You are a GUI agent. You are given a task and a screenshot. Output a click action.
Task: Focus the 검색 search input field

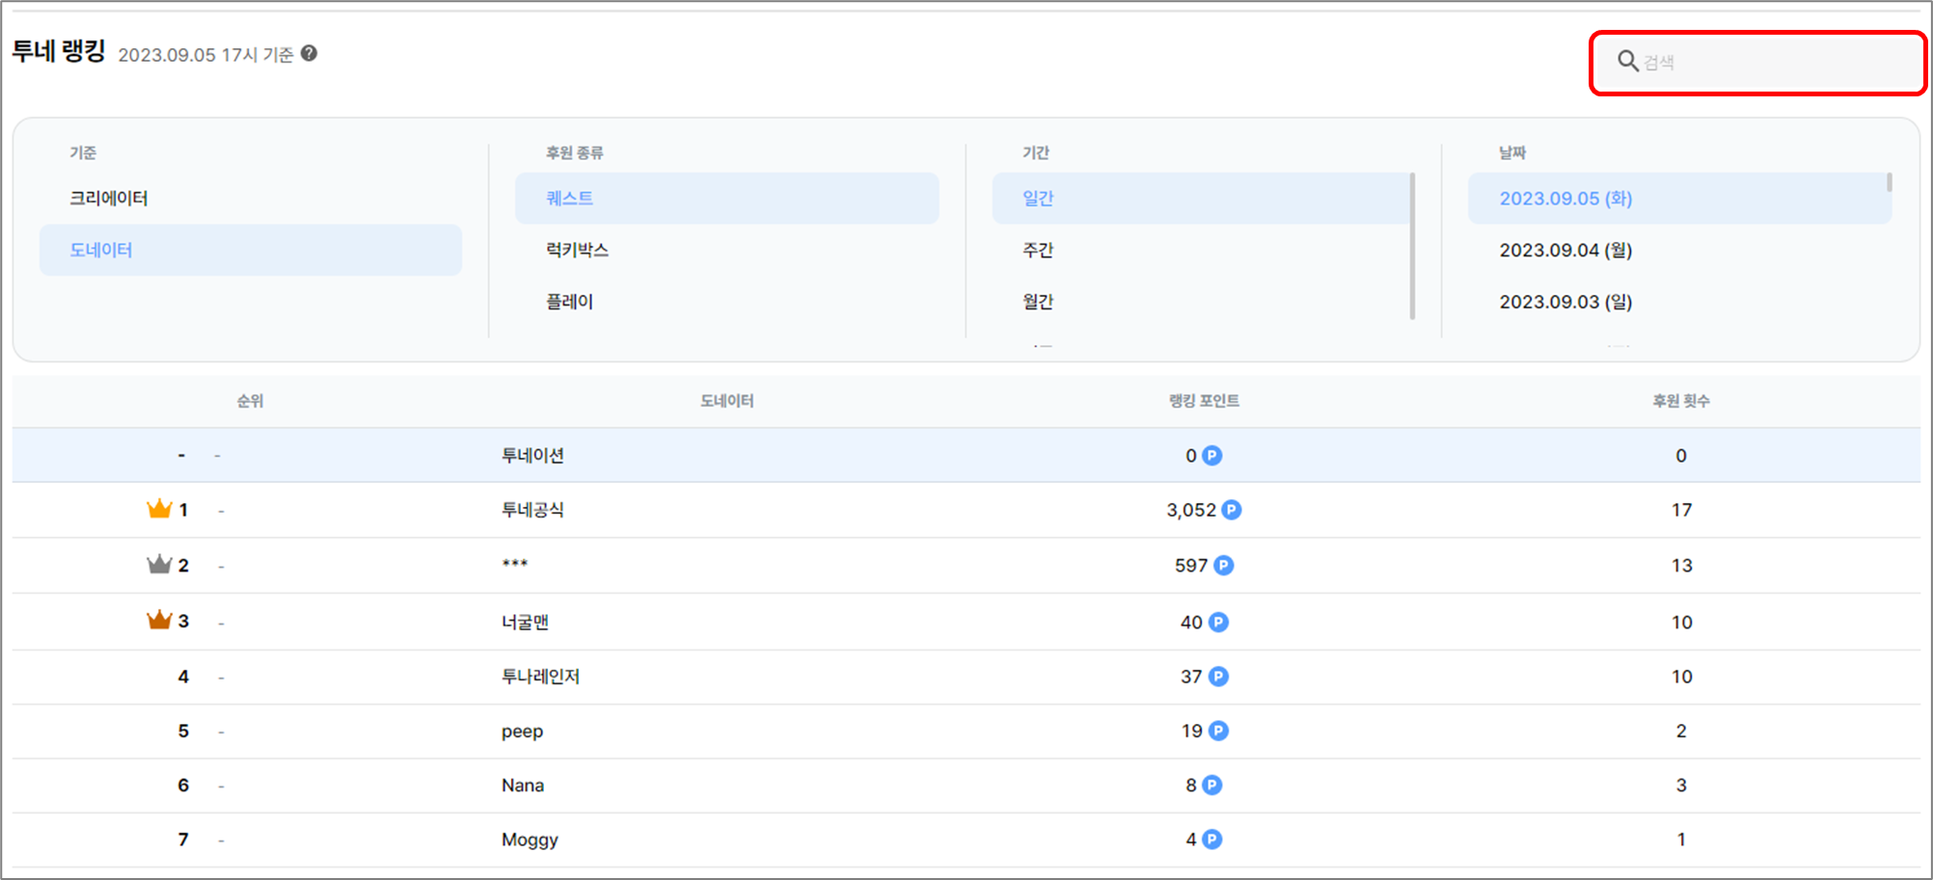coord(1775,63)
